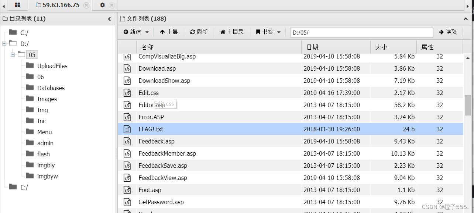Click the 读取 button

tap(448, 32)
